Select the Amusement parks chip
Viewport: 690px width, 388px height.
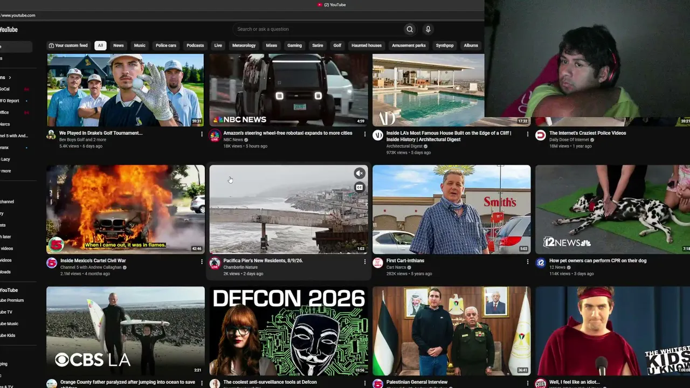point(409,45)
